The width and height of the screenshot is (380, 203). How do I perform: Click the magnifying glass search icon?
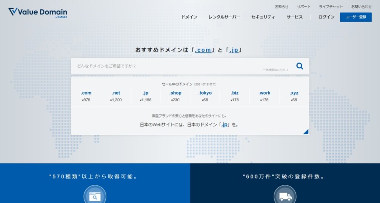(x=299, y=66)
